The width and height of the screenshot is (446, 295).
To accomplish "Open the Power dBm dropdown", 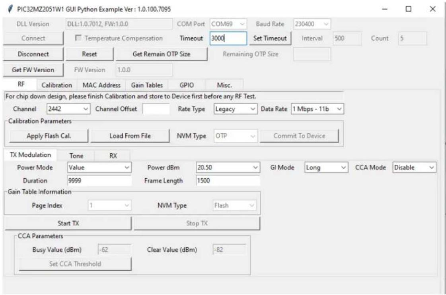I will click(228, 168).
